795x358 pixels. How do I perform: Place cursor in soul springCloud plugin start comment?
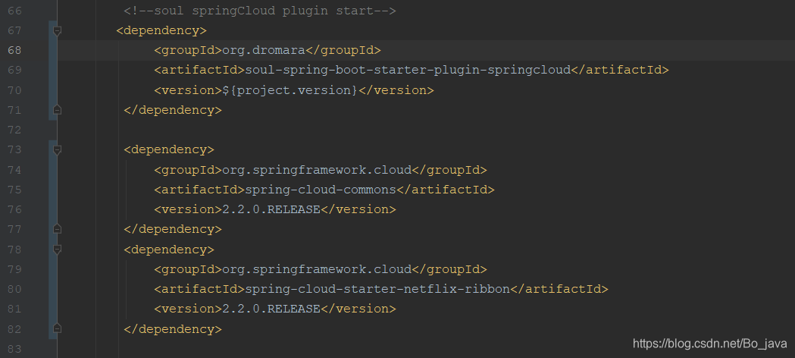tap(260, 11)
